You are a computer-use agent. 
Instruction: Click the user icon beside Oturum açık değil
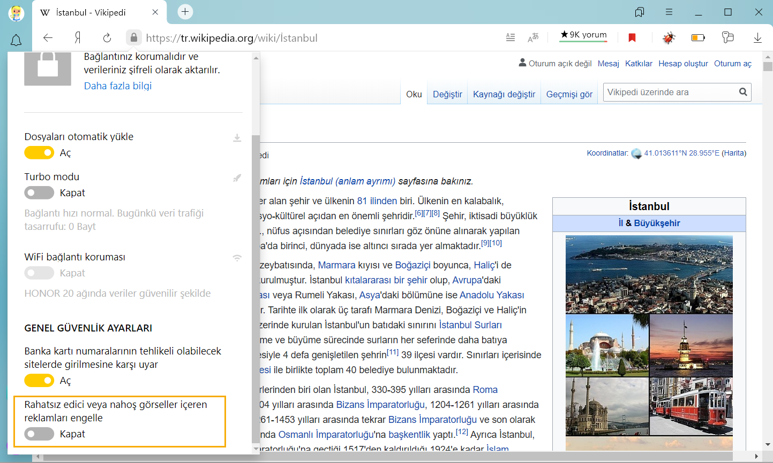[522, 63]
